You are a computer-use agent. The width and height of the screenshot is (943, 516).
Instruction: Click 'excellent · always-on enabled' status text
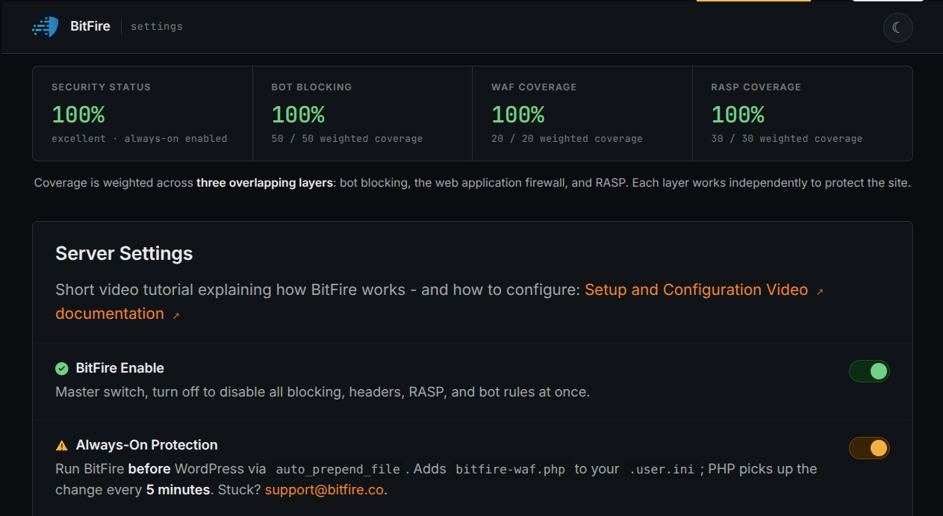(140, 139)
